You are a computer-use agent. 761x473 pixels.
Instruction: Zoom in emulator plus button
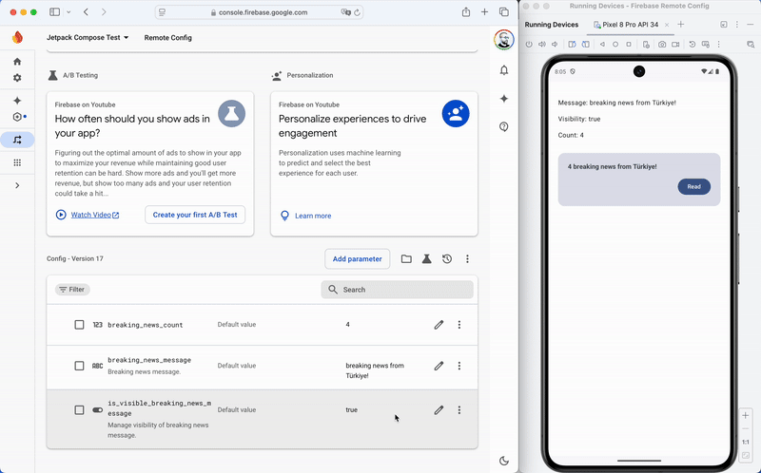point(746,415)
